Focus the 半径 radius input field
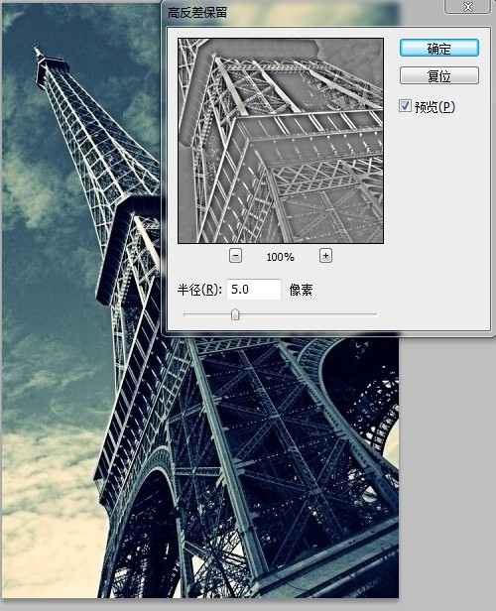The width and height of the screenshot is (496, 611). pyautogui.click(x=254, y=290)
